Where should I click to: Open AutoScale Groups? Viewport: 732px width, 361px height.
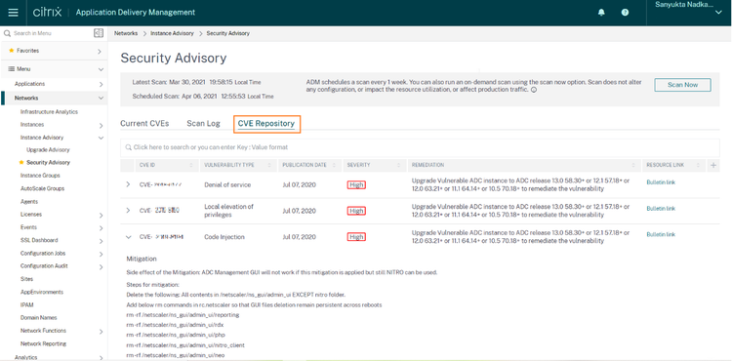point(43,188)
